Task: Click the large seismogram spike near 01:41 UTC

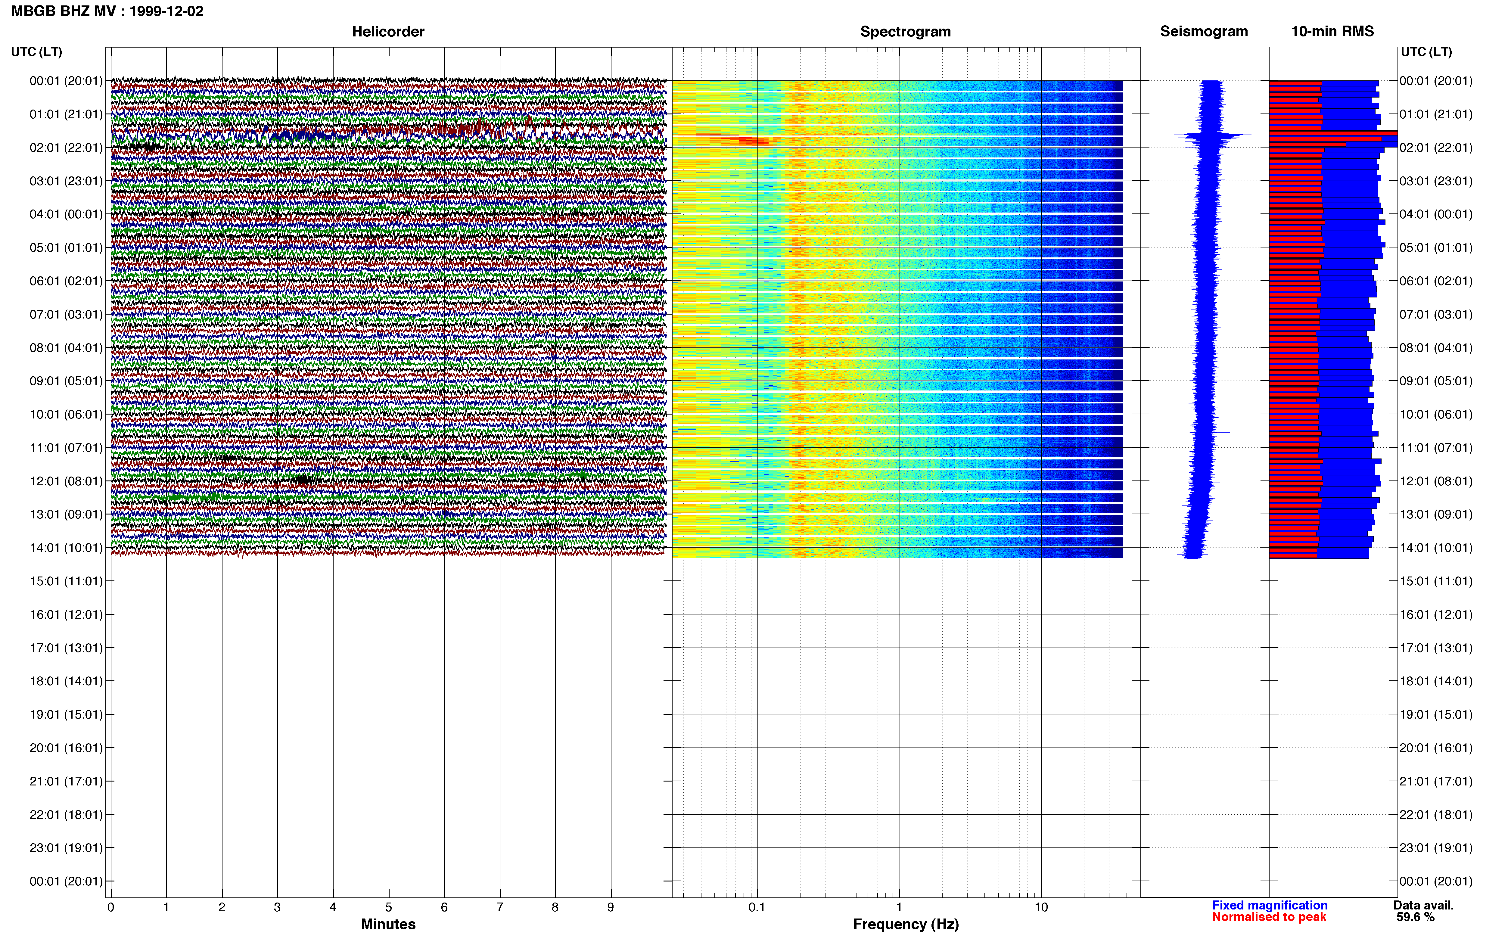Action: (1208, 134)
